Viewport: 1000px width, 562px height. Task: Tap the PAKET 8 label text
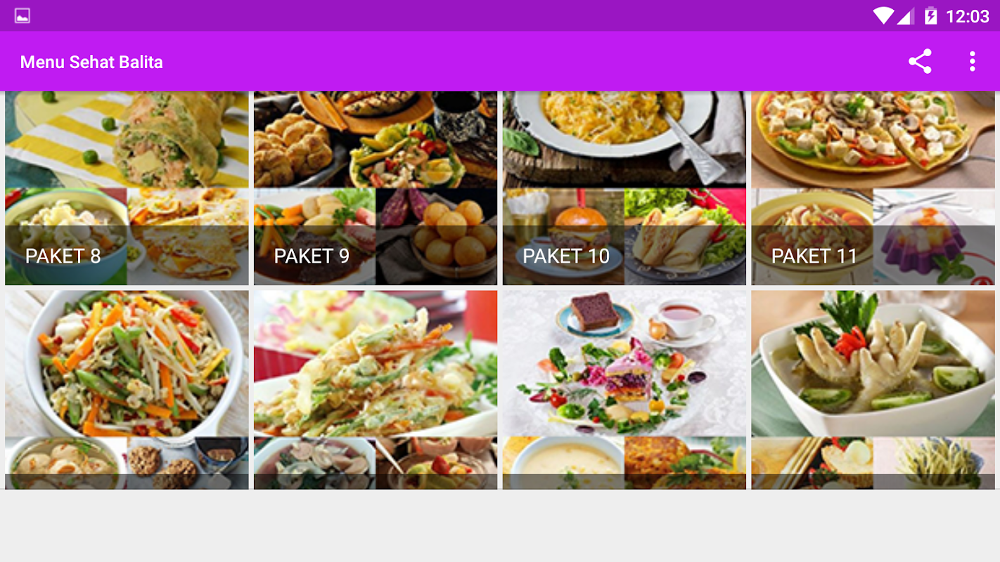[x=63, y=256]
